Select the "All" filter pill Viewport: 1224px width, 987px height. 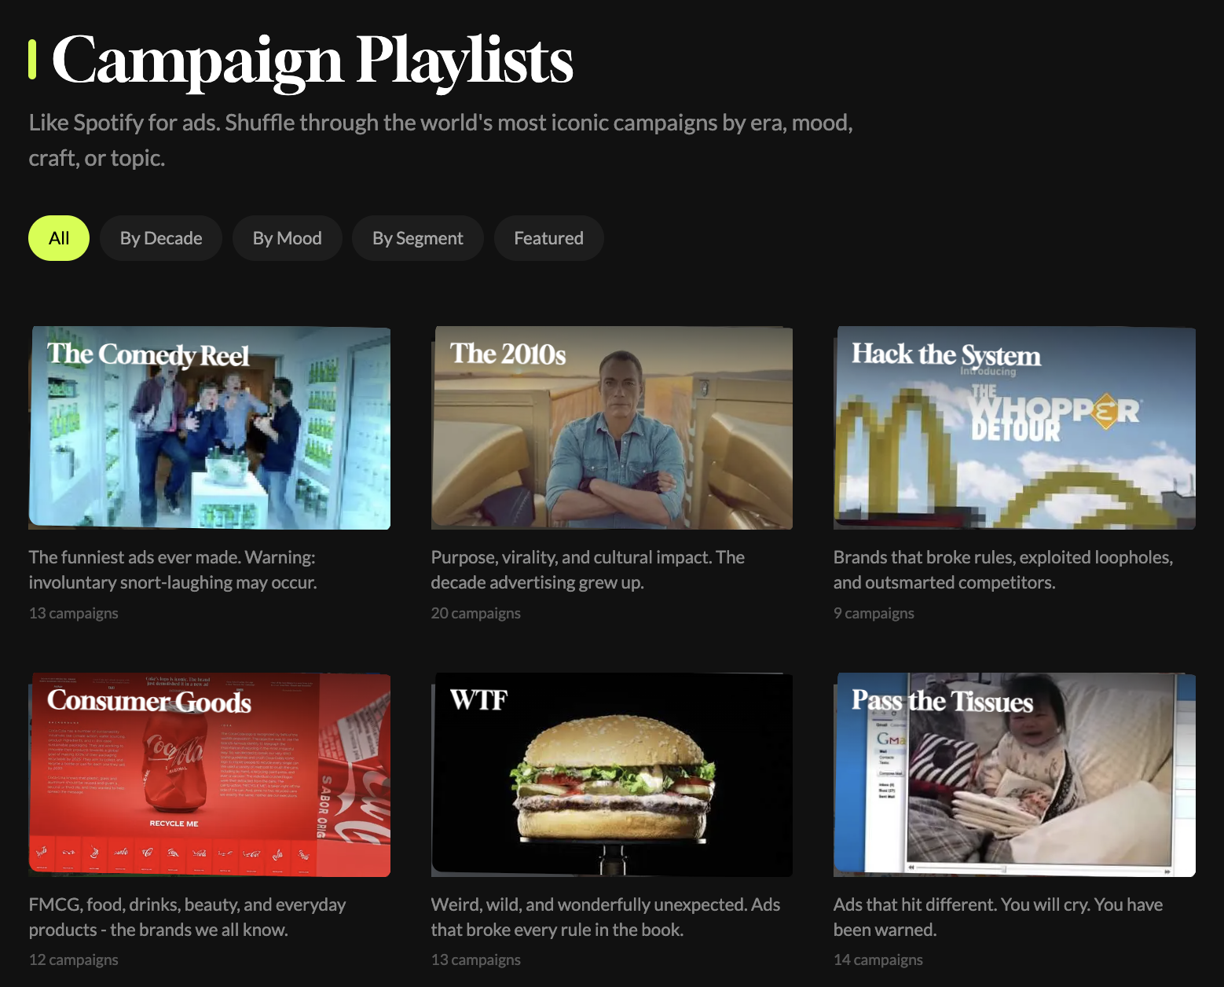[x=58, y=237]
